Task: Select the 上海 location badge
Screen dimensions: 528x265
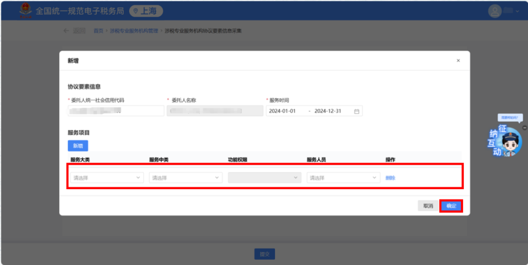Action: [x=146, y=11]
